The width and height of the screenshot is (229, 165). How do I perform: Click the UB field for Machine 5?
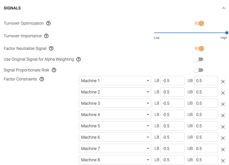[x=206, y=126]
